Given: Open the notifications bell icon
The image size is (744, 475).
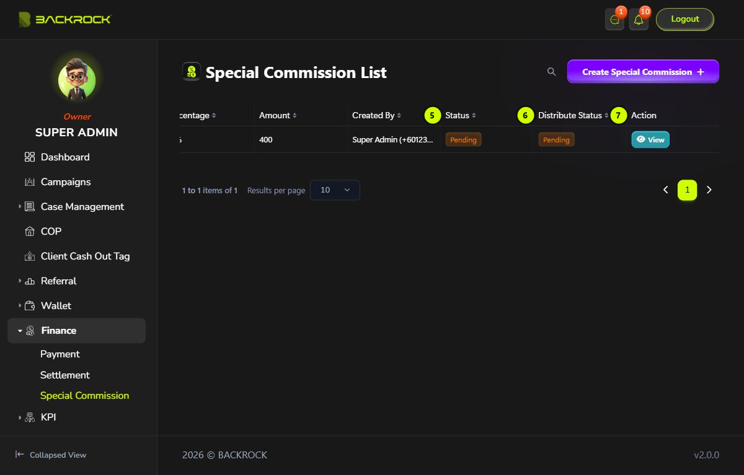Looking at the screenshot, I should tap(639, 19).
